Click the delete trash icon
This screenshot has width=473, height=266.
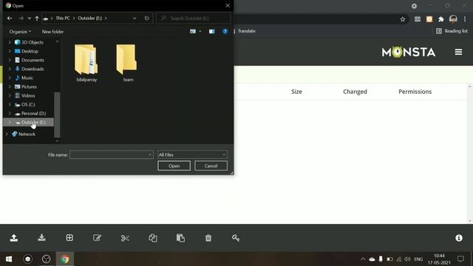click(x=208, y=238)
